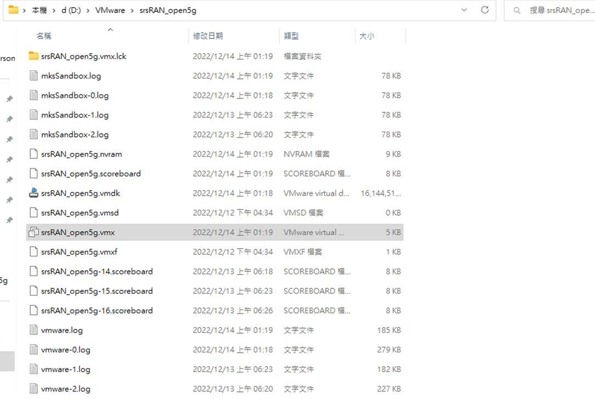
Task: Sort files by the 名稱 column header
Action: [x=44, y=36]
